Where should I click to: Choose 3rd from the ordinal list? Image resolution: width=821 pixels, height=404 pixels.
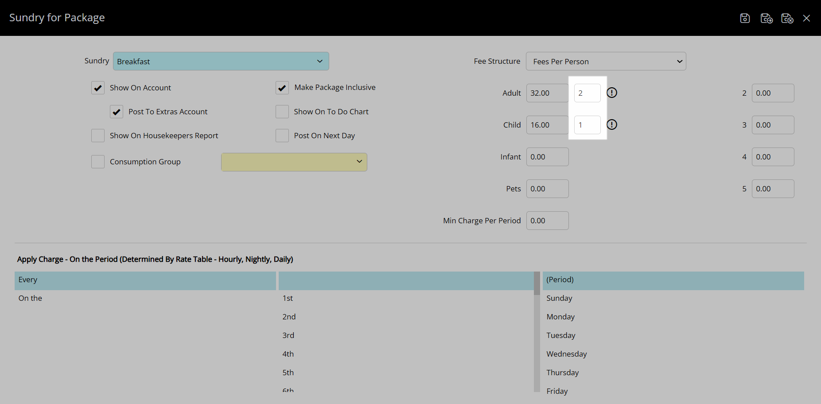coord(288,335)
